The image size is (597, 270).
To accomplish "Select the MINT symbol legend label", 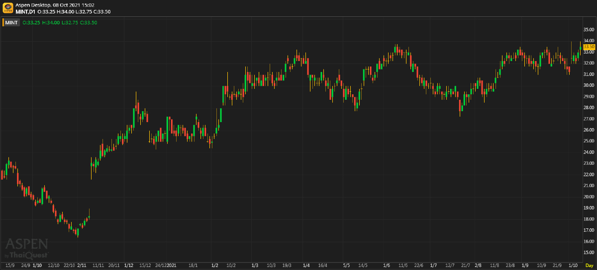I will click(12, 22).
